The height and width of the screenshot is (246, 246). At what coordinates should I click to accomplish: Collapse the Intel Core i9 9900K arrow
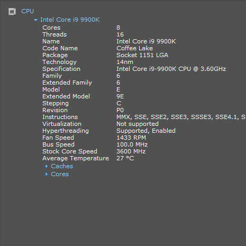click(x=36, y=20)
